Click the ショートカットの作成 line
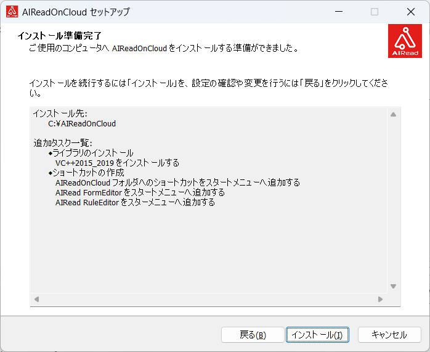430x352 pixels. click(x=86, y=173)
